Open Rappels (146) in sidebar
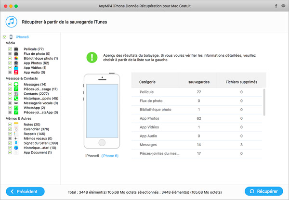This screenshot has height=200, width=289. [x=35, y=134]
